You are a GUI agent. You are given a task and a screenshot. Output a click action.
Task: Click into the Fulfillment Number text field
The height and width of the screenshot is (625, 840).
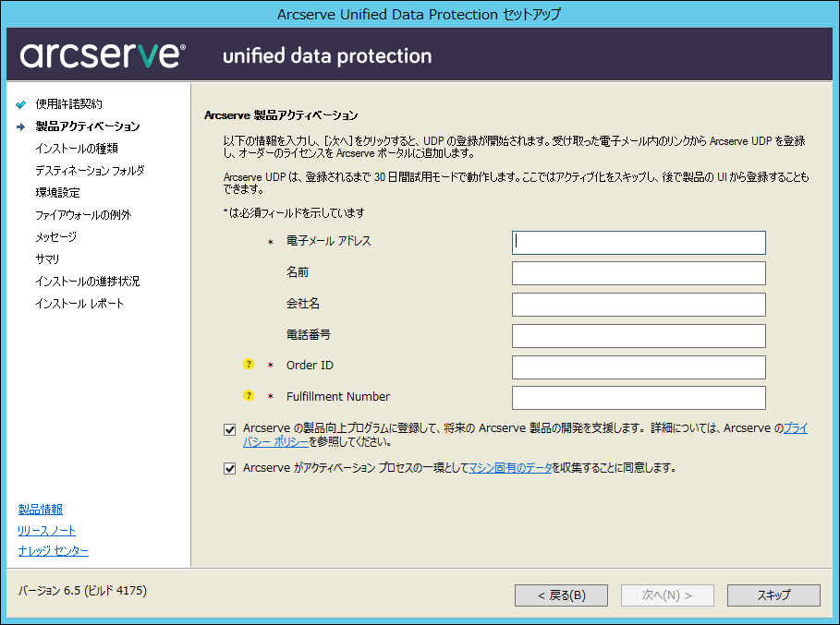[639, 398]
